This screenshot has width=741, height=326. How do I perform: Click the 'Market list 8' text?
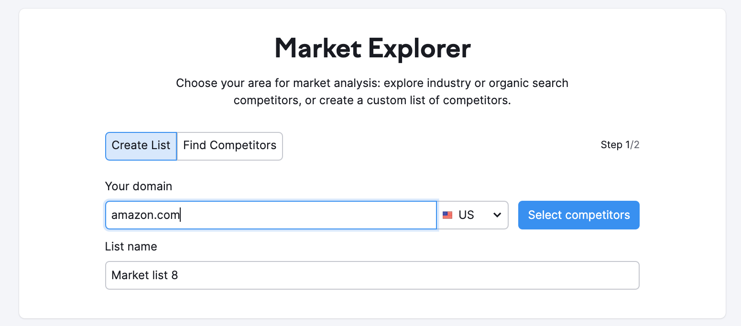(x=144, y=275)
